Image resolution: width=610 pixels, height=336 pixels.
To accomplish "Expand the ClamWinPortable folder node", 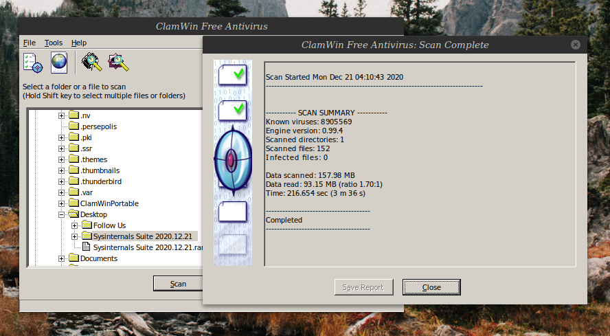I will click(61, 203).
